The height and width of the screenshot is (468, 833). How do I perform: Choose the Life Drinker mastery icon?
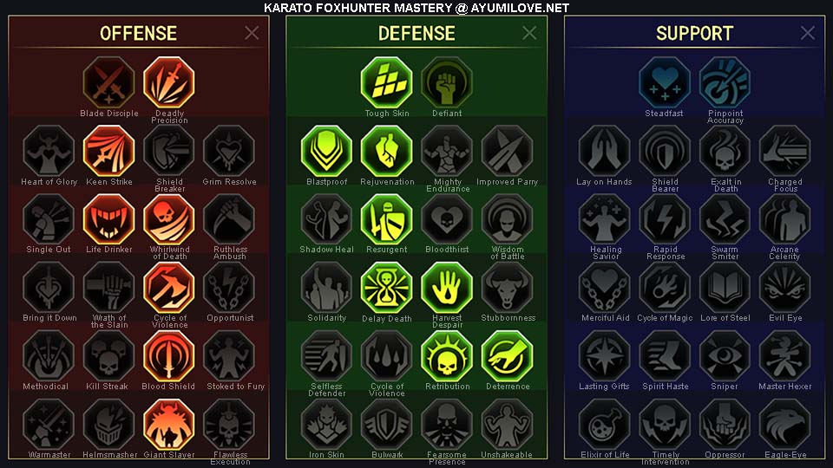[x=109, y=219]
